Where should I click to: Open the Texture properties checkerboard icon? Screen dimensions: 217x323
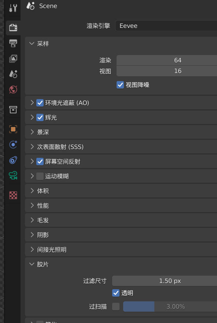click(x=13, y=195)
